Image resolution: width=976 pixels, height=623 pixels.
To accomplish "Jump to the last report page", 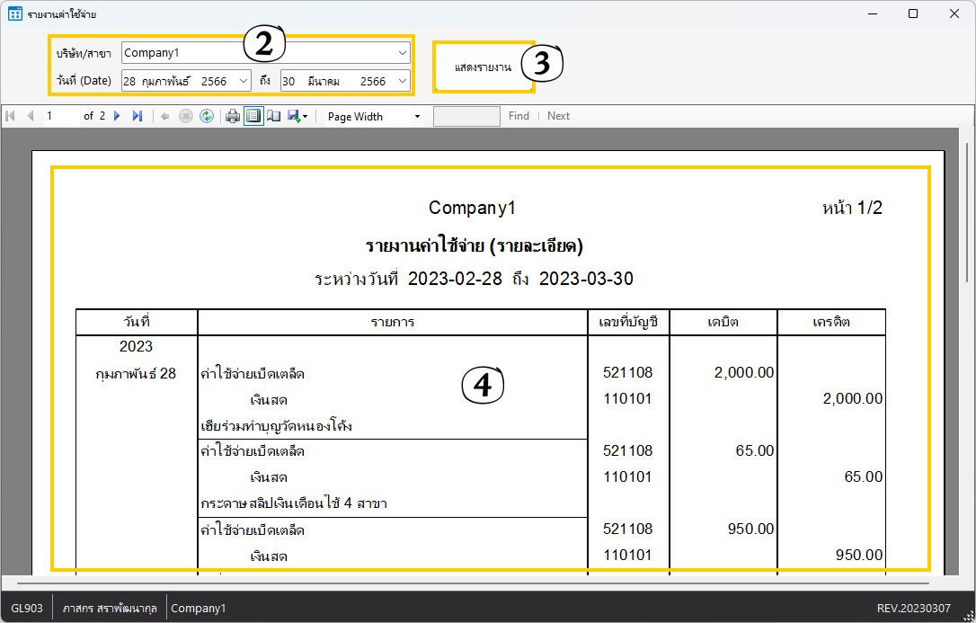I will click(138, 116).
